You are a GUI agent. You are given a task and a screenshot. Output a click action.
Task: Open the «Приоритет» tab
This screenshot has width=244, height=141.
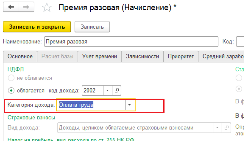(181, 57)
